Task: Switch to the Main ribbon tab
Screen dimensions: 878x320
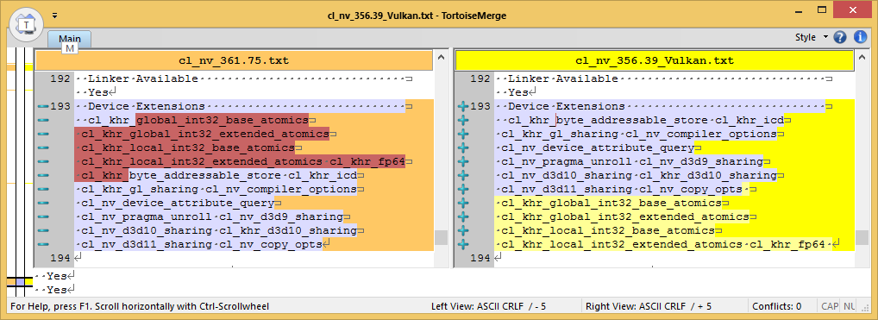Action: pos(70,39)
